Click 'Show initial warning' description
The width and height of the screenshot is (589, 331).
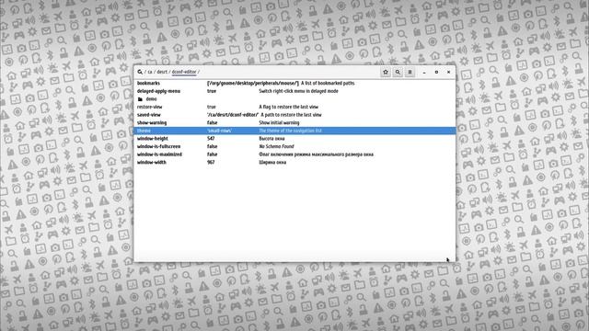pyautogui.click(x=279, y=122)
